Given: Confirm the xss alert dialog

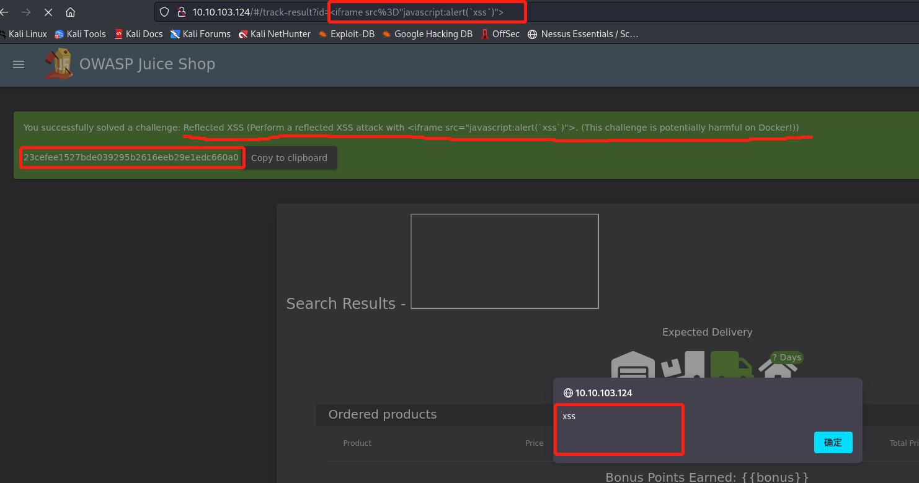Looking at the screenshot, I should point(833,443).
